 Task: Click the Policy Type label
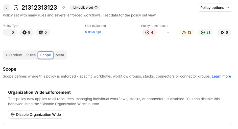click(11, 26)
